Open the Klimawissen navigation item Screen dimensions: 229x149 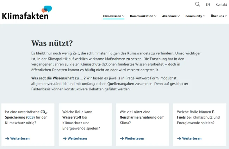pos(112,16)
